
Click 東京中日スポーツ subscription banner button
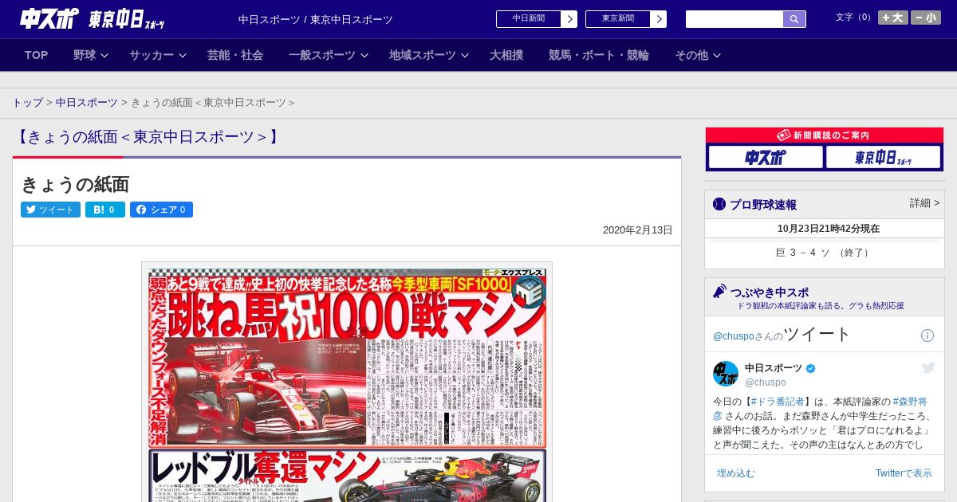[883, 157]
